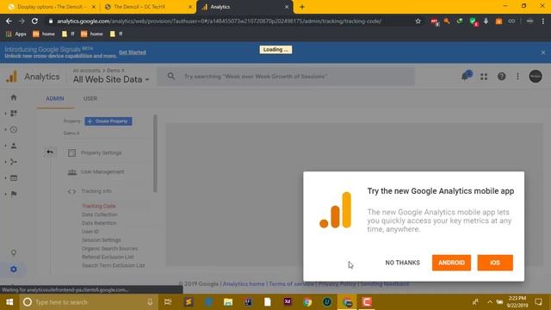551x310 pixels.
Task: Open the Behavior sidebar icon
Action: 14,178
